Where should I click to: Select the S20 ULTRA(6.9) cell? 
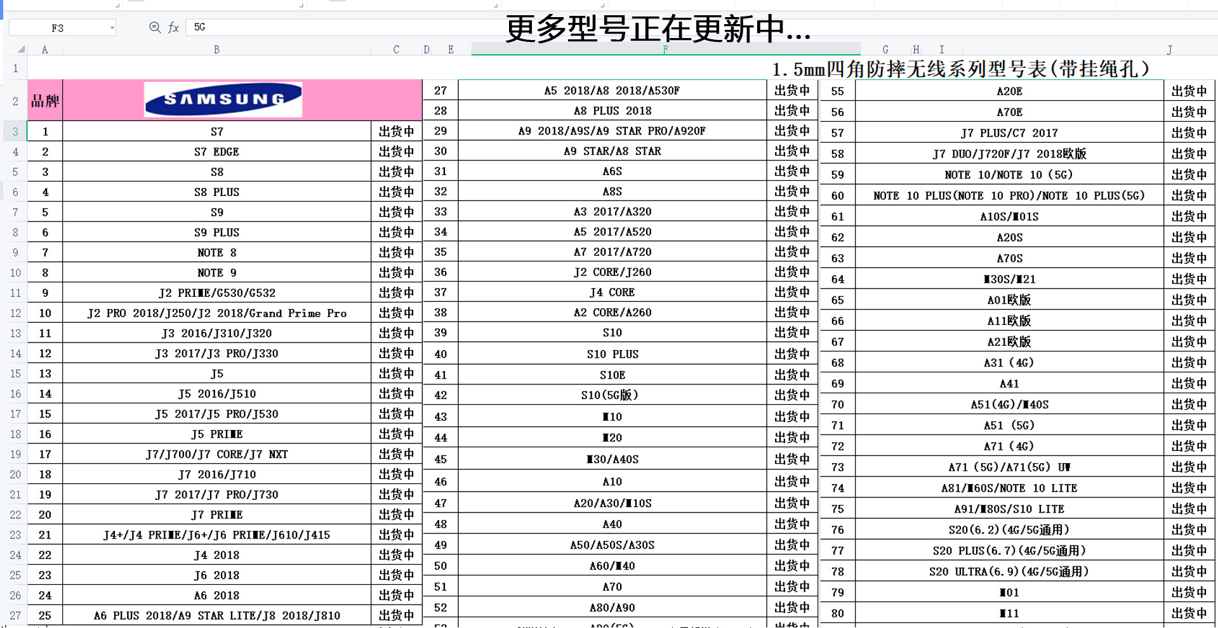[1009, 572]
